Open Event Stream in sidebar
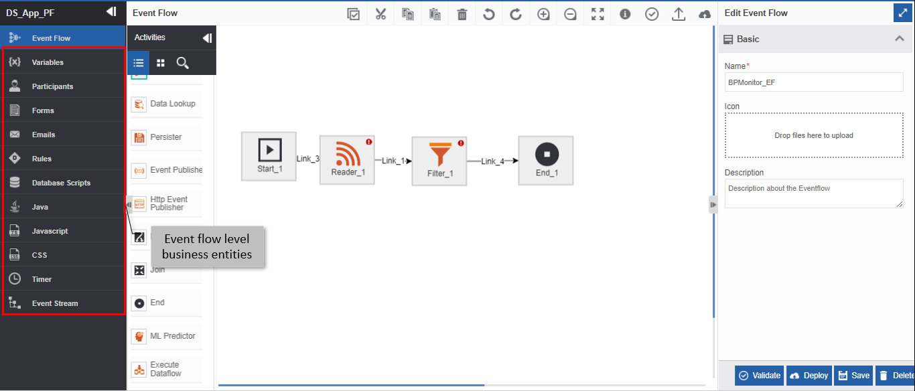 point(64,303)
